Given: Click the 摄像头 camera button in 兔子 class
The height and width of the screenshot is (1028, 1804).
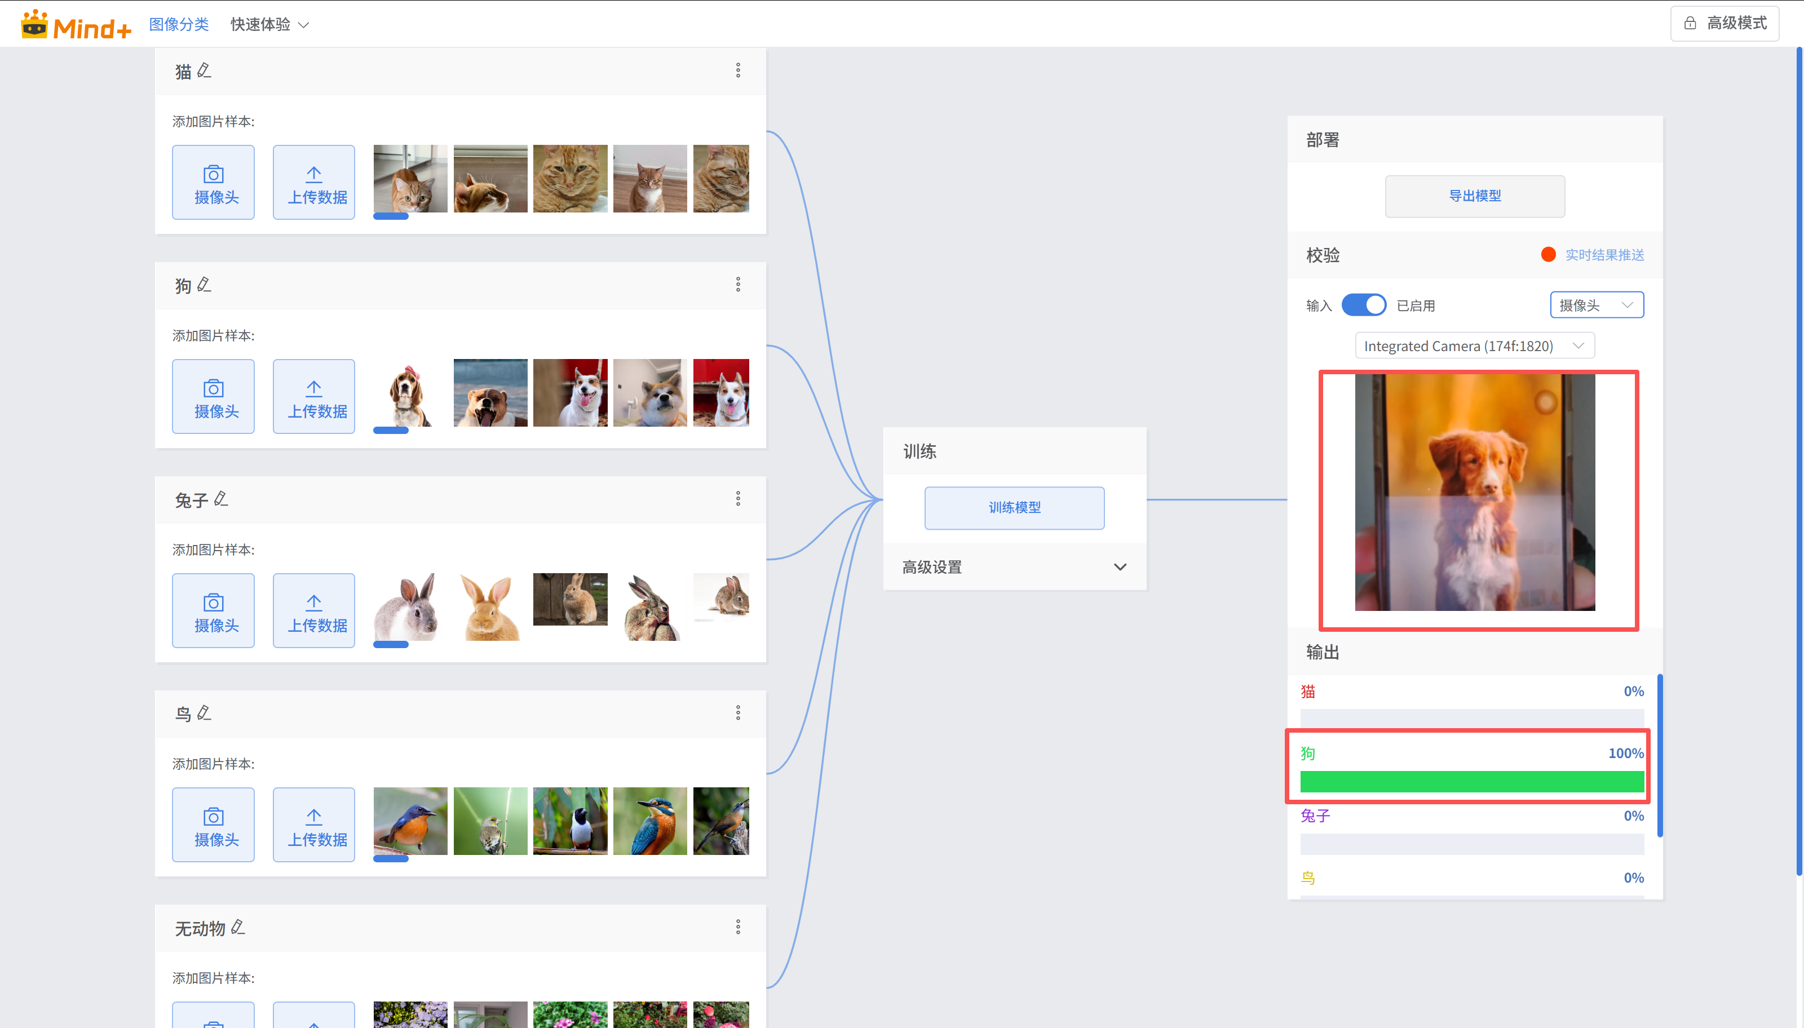Looking at the screenshot, I should 213,611.
